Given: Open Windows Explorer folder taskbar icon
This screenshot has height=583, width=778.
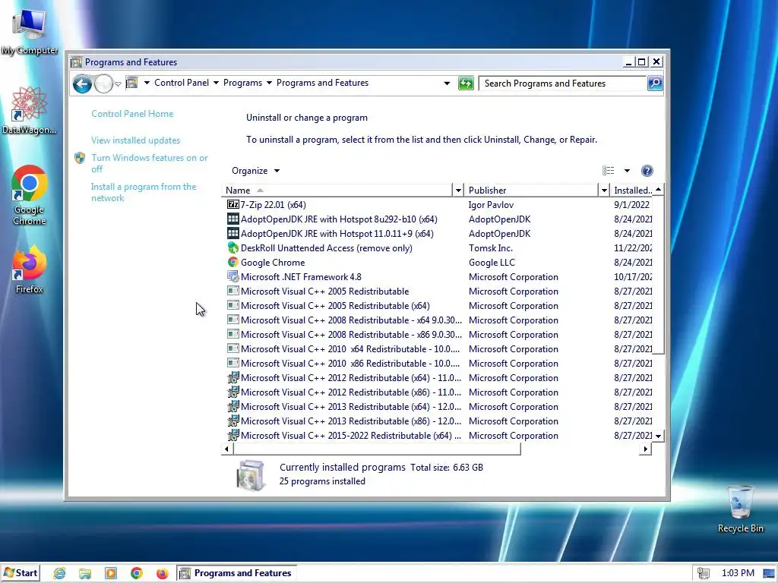Looking at the screenshot, I should point(85,573).
